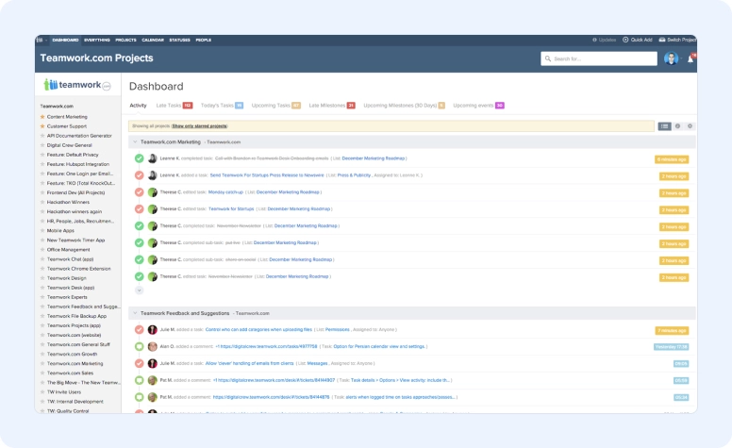Switch to the Upcoming events tab
The width and height of the screenshot is (732, 448).
pyautogui.click(x=478, y=106)
